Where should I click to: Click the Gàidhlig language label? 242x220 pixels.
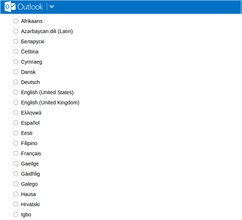tap(30, 174)
